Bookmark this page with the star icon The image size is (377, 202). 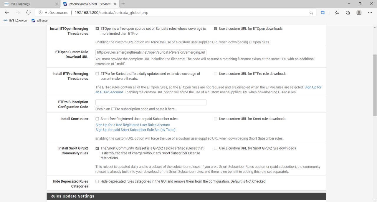point(311,13)
